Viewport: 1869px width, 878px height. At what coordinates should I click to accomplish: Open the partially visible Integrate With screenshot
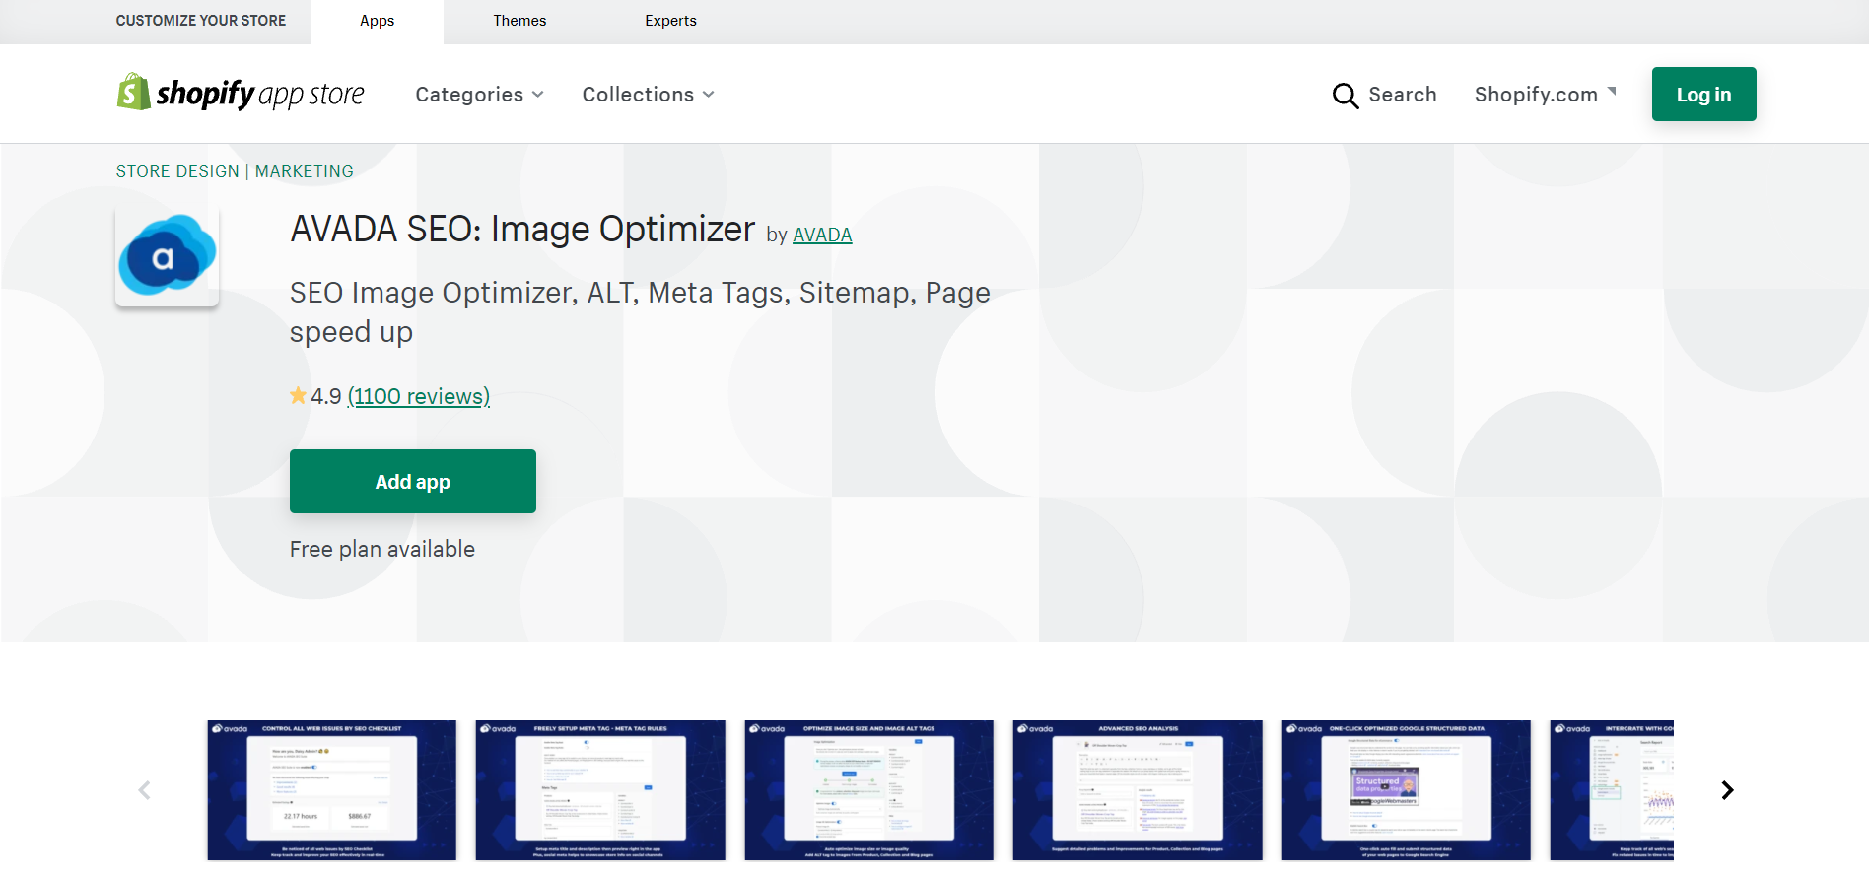click(1612, 790)
